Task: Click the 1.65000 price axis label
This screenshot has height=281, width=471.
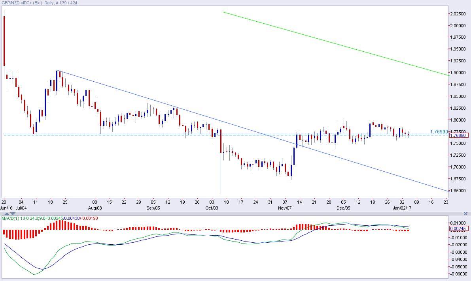Action: click(x=458, y=191)
